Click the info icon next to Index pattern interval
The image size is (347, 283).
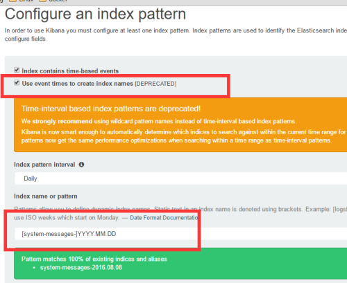tap(81, 165)
